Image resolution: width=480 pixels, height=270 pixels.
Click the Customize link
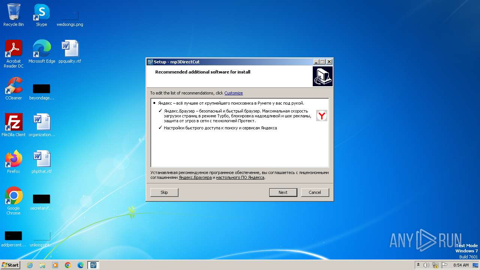click(233, 93)
